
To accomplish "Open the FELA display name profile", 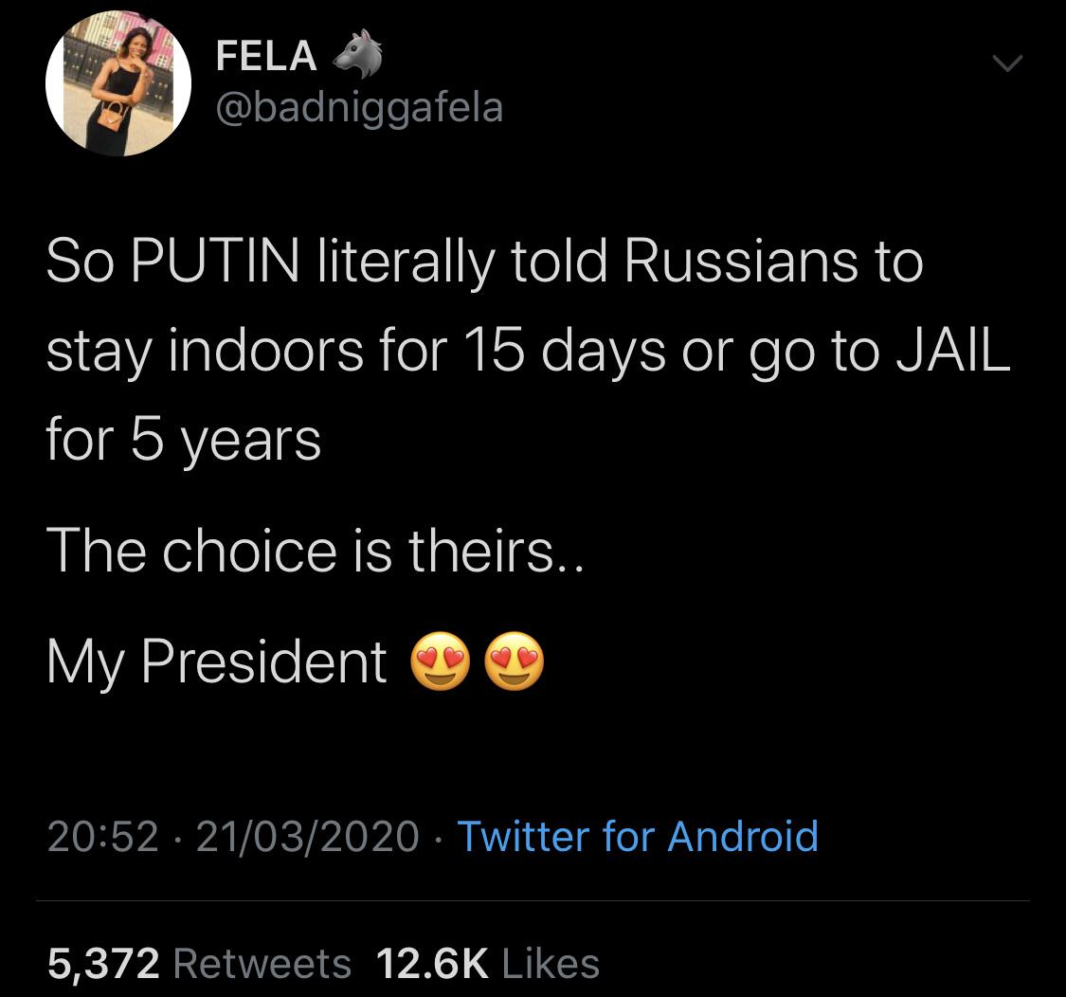I will pos(266,57).
